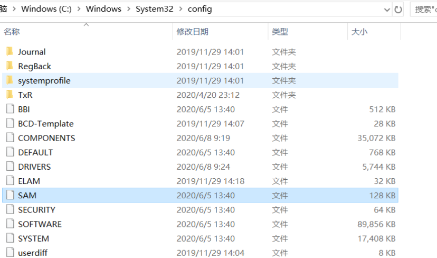Screen dimensions: 437x258
Task: Click the 文件夹 type of Journal row
Action: 284,52
